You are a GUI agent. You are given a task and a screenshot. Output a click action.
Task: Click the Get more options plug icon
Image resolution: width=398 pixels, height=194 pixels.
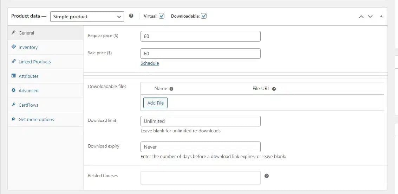(x=14, y=119)
